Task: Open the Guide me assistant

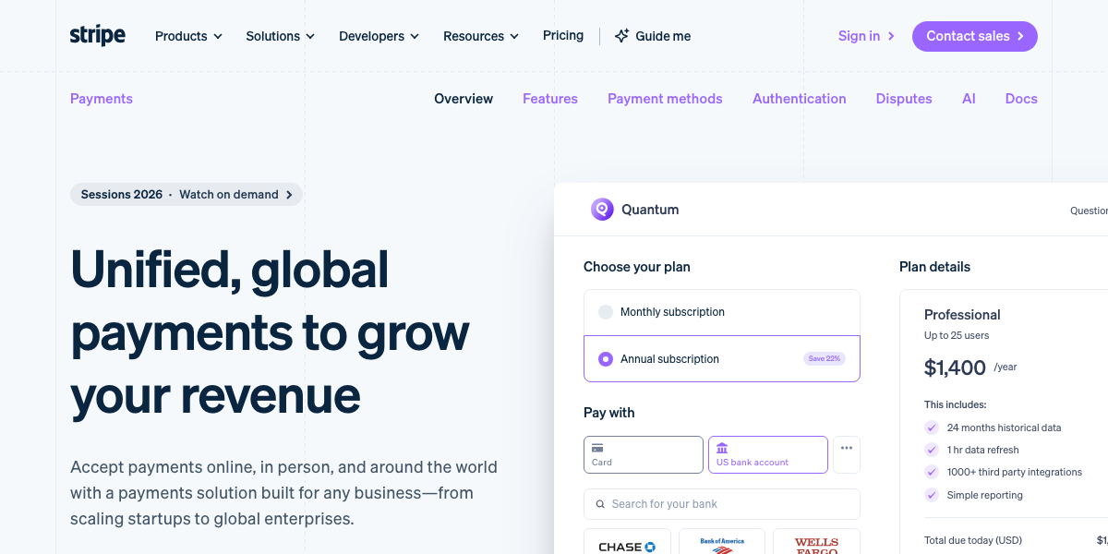Action: click(x=653, y=36)
